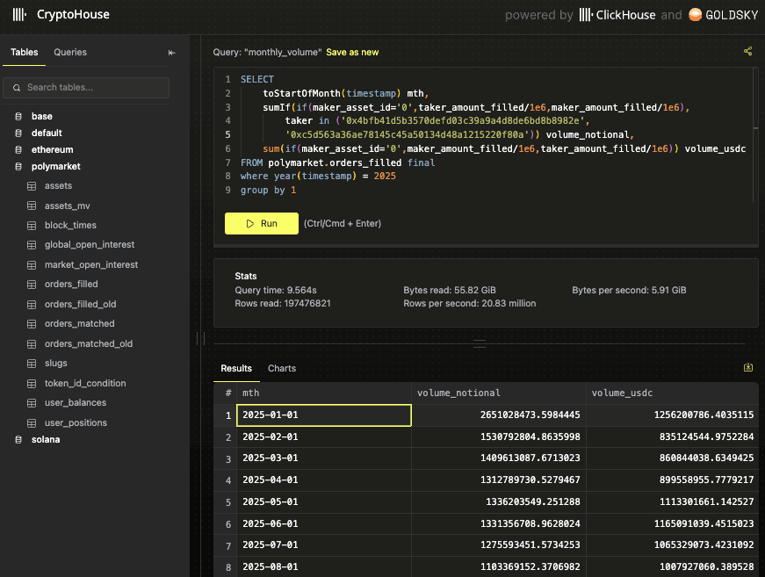Open the Charts tab

[x=282, y=368]
